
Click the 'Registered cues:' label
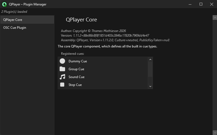point(72,54)
